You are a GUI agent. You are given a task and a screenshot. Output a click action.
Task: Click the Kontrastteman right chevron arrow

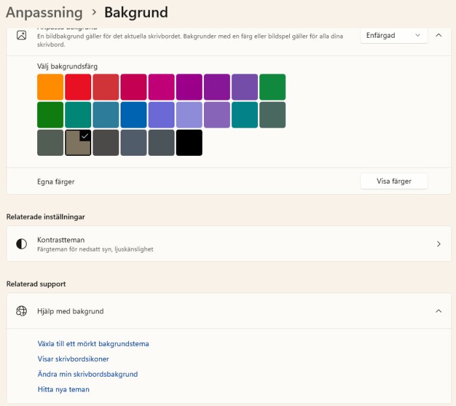(438, 244)
